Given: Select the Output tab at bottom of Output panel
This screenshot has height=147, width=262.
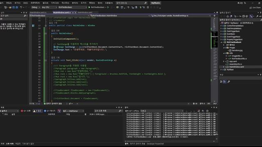Looking at the screenshot, I should point(126,144).
